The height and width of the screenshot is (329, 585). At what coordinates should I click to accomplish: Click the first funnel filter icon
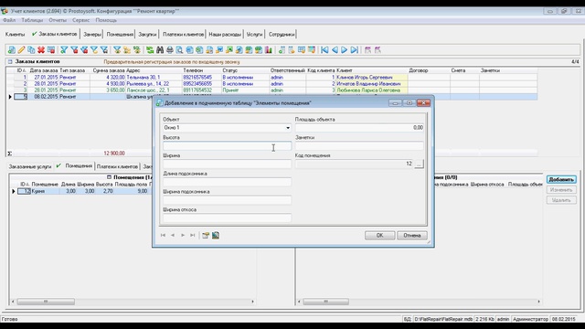pos(64,49)
